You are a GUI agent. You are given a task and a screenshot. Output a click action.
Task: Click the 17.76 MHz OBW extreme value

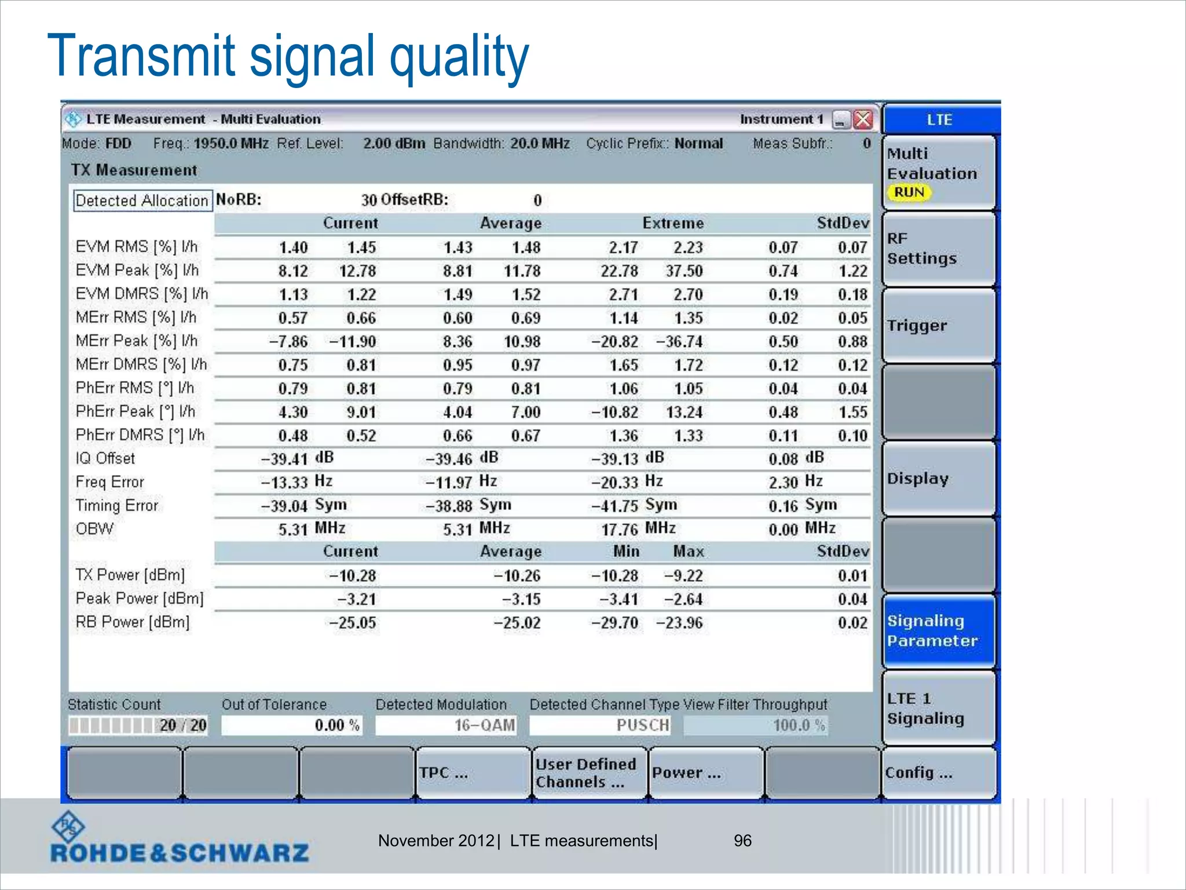(x=638, y=529)
